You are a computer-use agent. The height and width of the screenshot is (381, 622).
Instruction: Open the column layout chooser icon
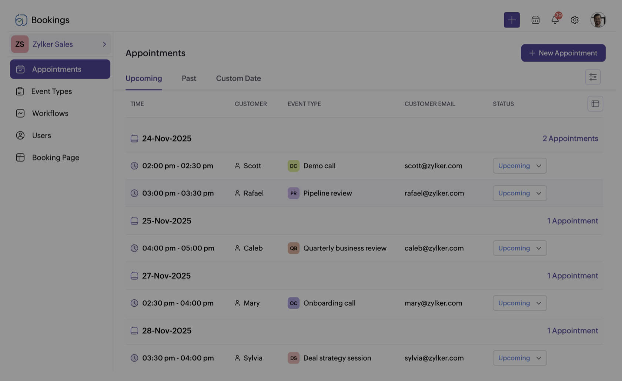click(x=595, y=104)
